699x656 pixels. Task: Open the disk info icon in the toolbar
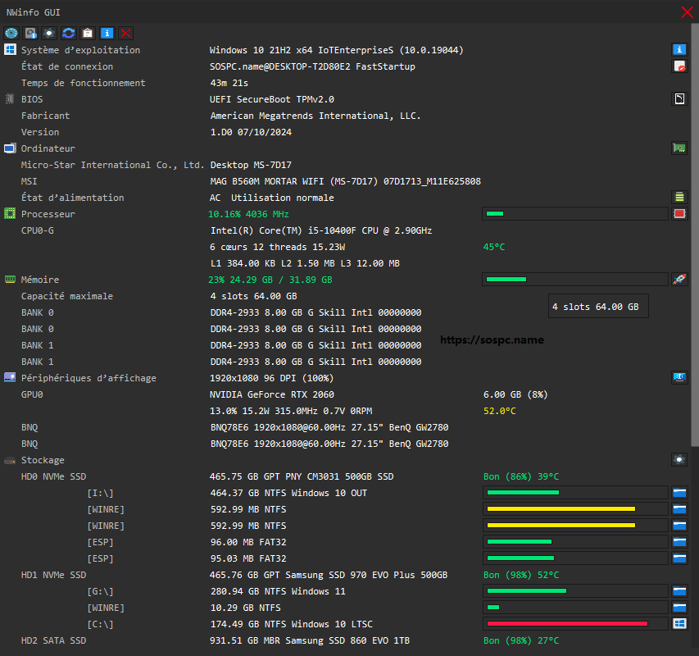30,33
